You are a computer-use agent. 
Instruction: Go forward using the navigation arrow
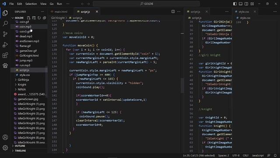click(88, 4)
